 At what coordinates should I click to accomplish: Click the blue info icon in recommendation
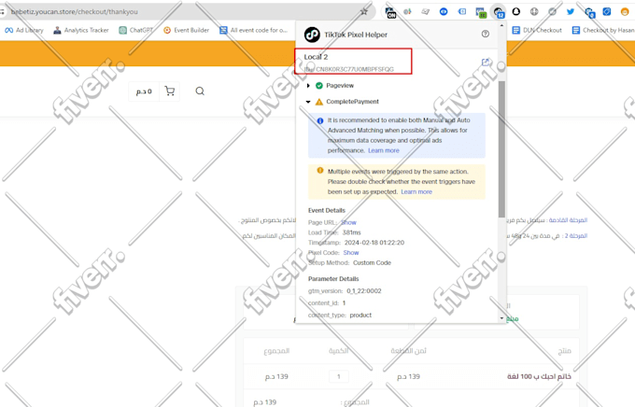point(320,120)
